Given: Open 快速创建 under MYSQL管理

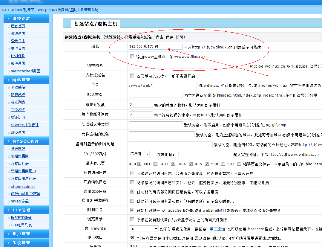Looking at the screenshot, I should 18,149.
